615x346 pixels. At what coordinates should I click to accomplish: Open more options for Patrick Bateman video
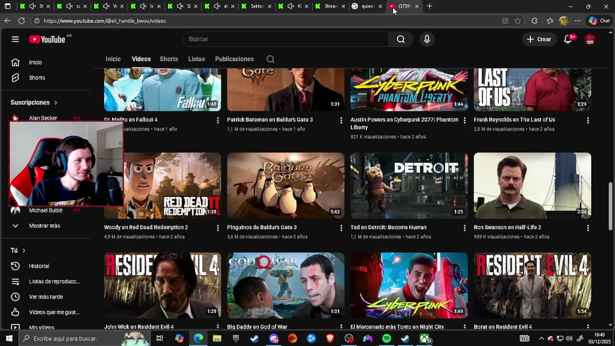click(x=341, y=120)
